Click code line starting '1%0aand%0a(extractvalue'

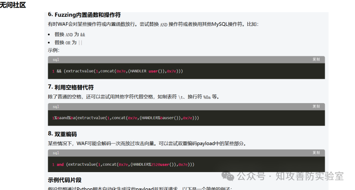pyautogui.click(x=125, y=118)
